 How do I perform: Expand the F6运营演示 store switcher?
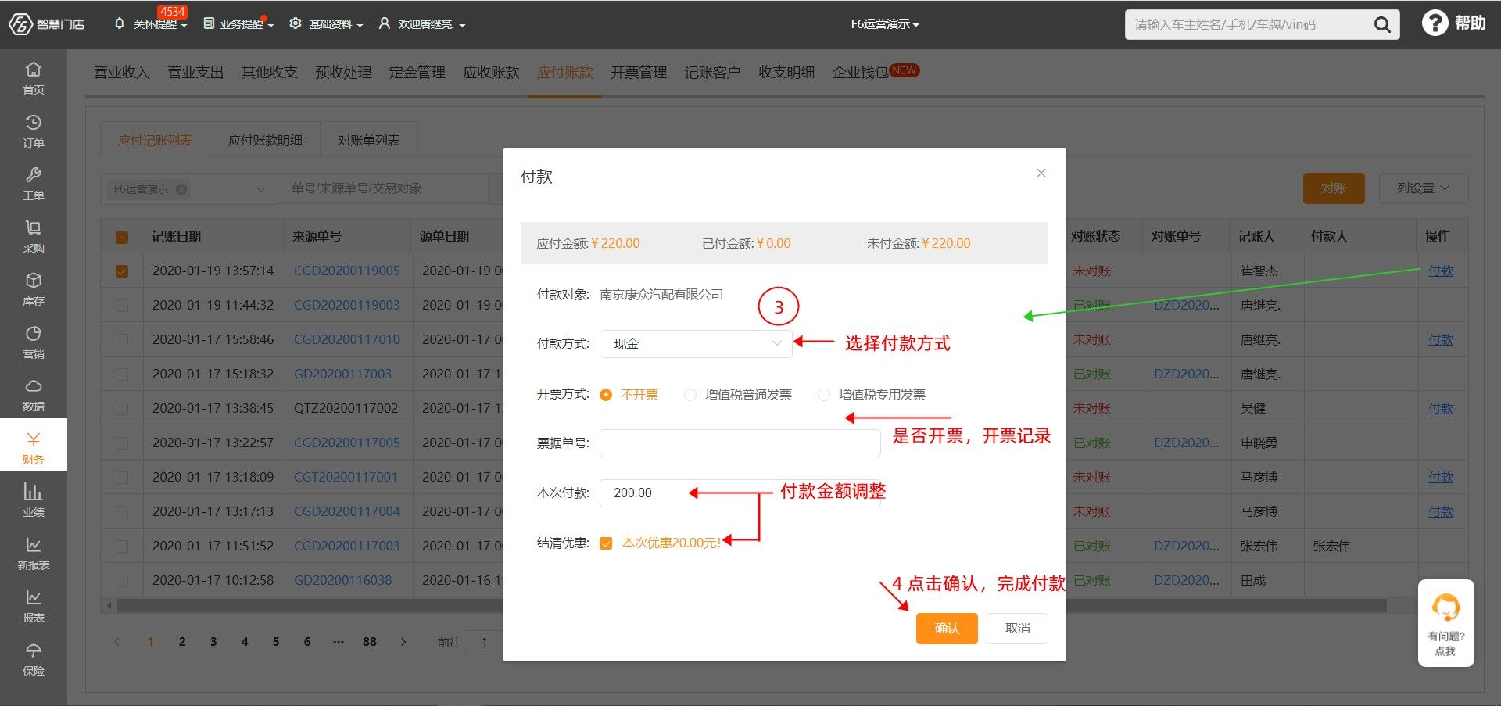click(885, 24)
